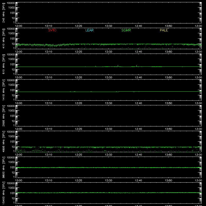Select 12:30 time label under 1415 MHz panel
The height and width of the screenshot is (206, 206).
(108, 103)
